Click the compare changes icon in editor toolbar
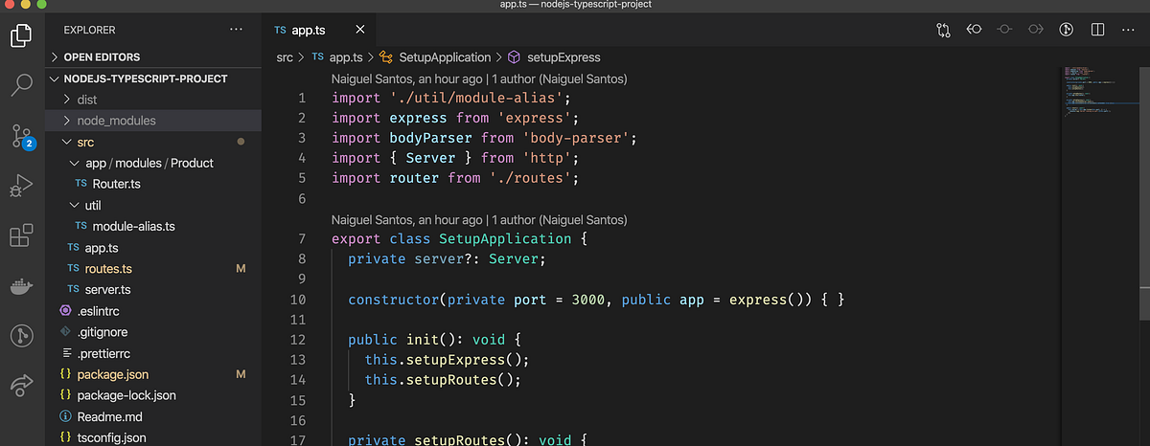Image resolution: width=1150 pixels, height=446 pixels. pos(943,30)
